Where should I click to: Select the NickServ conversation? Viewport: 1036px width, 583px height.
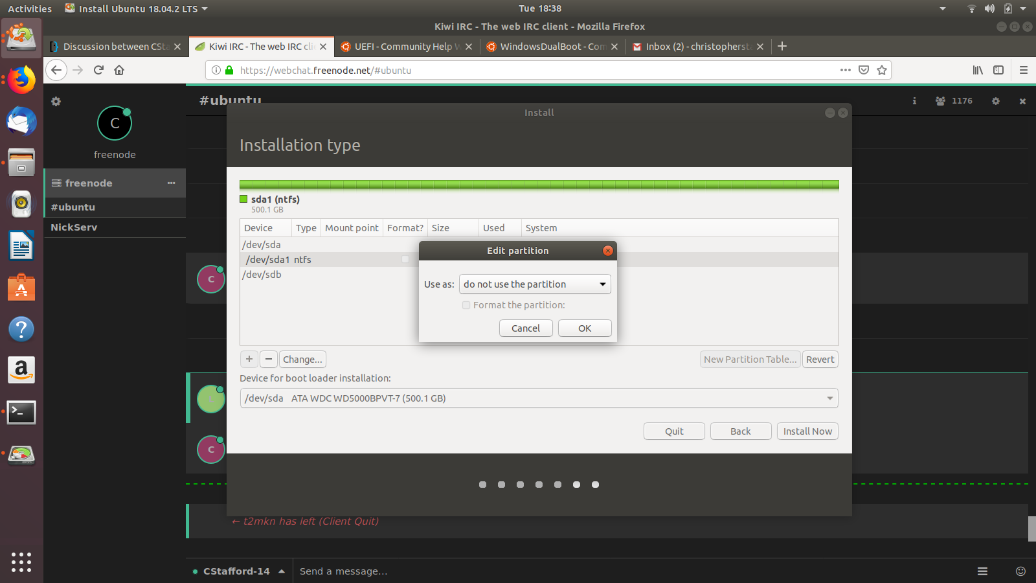pos(115,227)
